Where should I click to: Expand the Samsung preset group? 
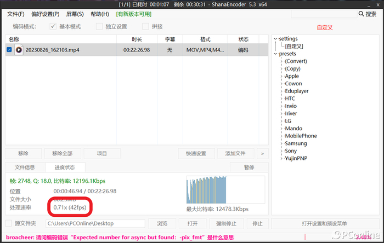click(281, 143)
